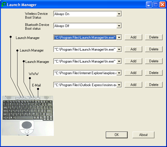Image resolution: width=167 pixels, height=147 pixels.
Task: Click the iexplore.exe path text field
Action: (x=85, y=73)
